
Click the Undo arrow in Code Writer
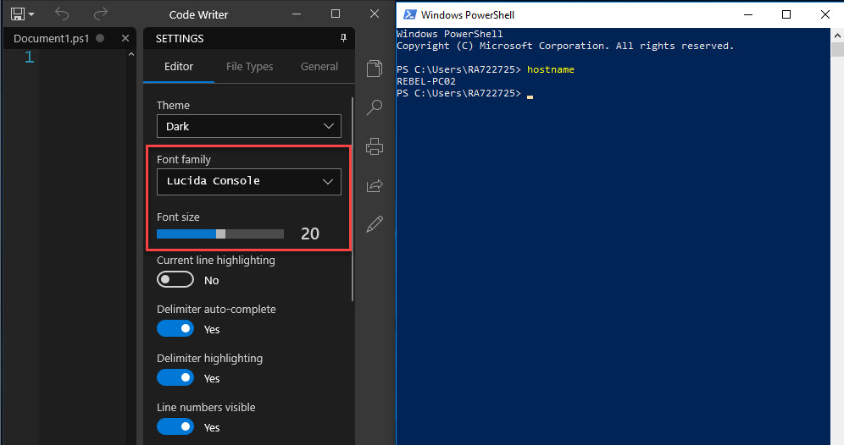[x=62, y=14]
